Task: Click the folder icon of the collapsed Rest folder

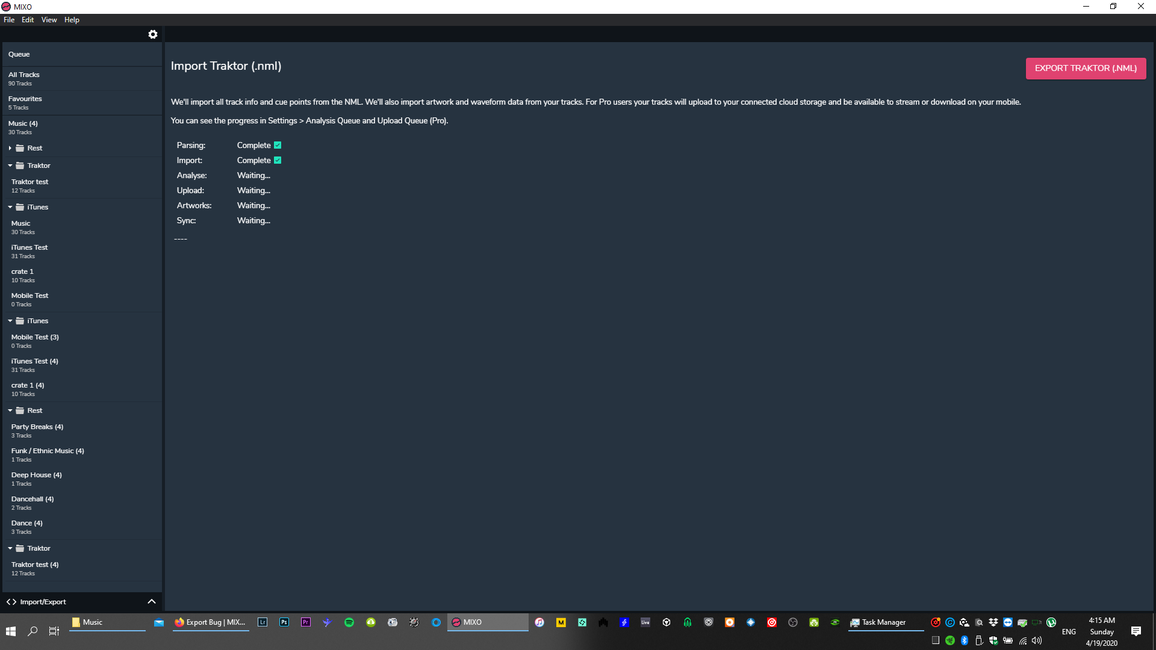Action: tap(20, 148)
